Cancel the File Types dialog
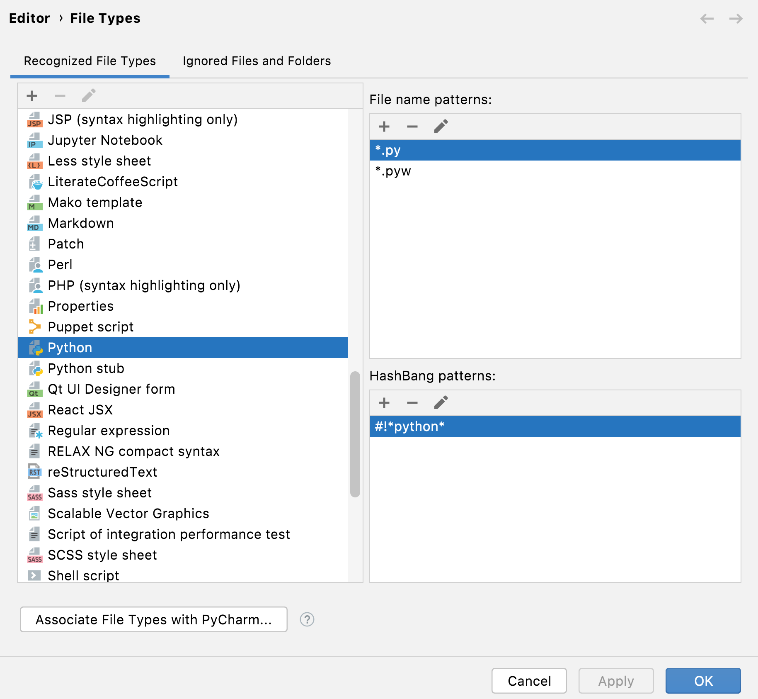 pyautogui.click(x=529, y=680)
